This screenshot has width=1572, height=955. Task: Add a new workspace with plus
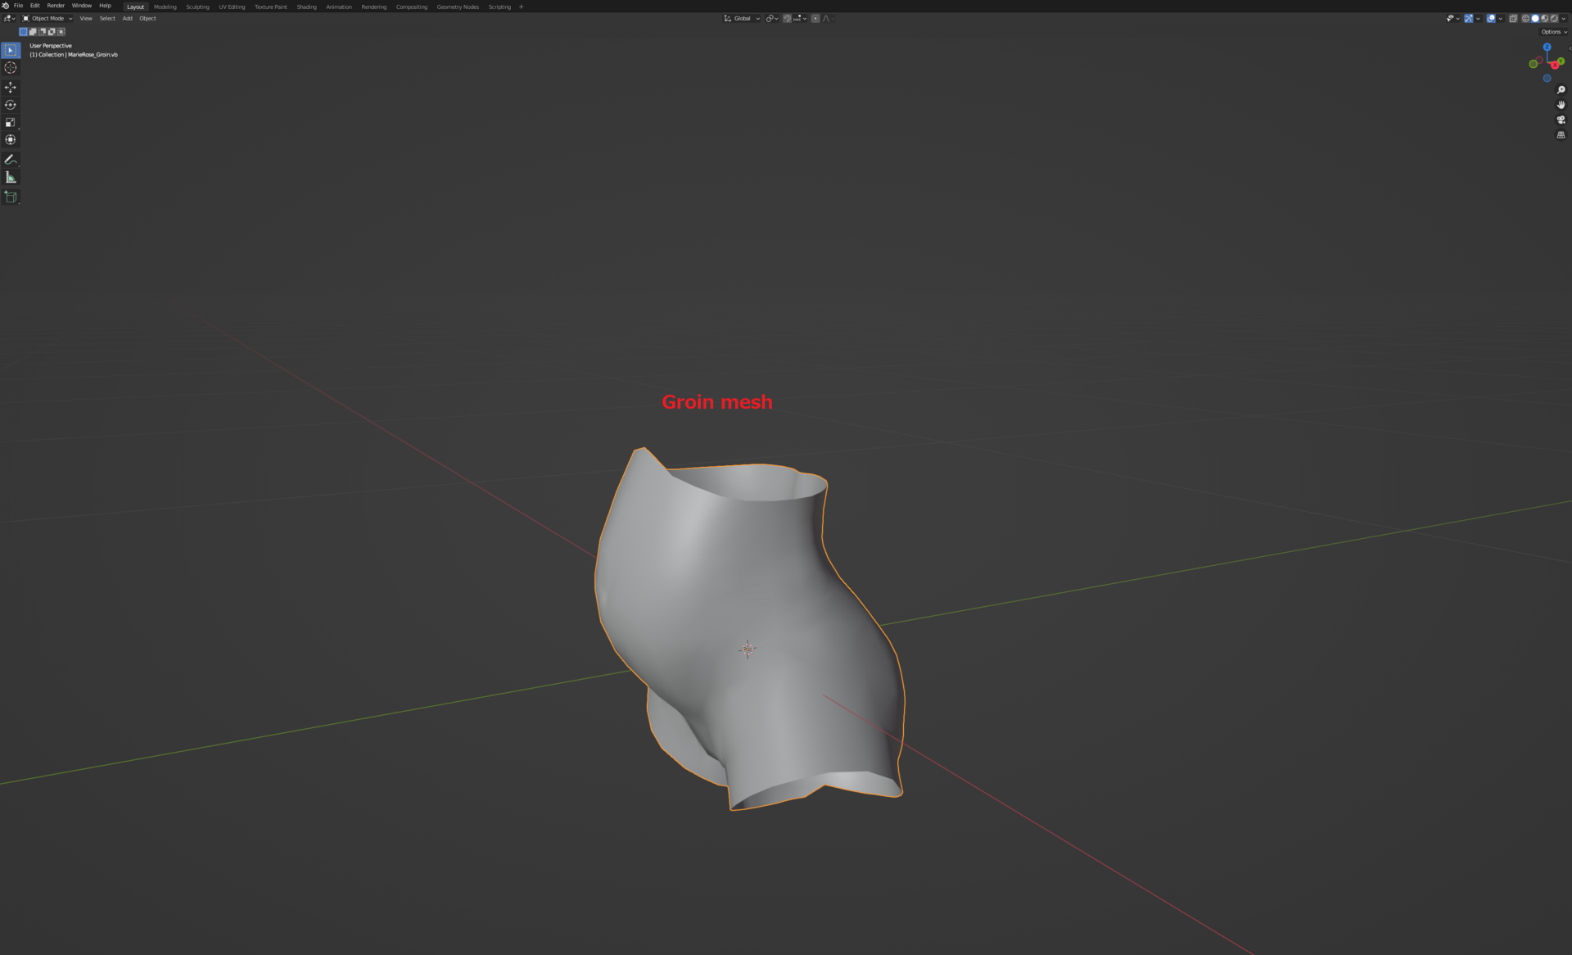click(x=522, y=7)
